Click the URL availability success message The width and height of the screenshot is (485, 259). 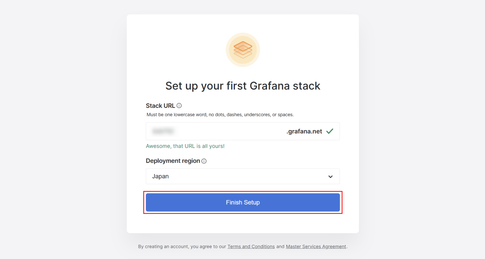tap(185, 146)
